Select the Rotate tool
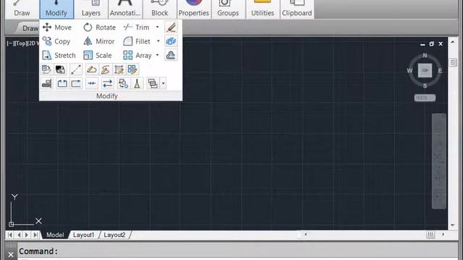 click(100, 27)
